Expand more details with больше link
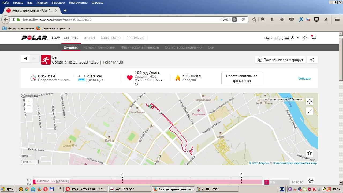This screenshot has width=343, height=193. coord(304,78)
